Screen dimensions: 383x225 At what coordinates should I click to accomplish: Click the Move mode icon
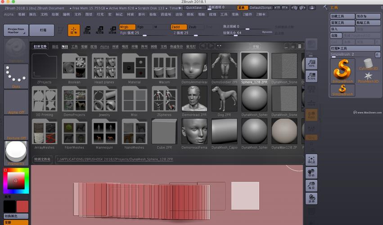[x=87, y=30]
